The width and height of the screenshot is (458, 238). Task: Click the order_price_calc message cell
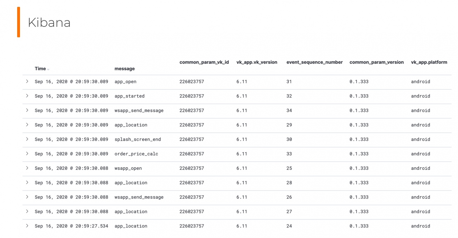point(136,154)
